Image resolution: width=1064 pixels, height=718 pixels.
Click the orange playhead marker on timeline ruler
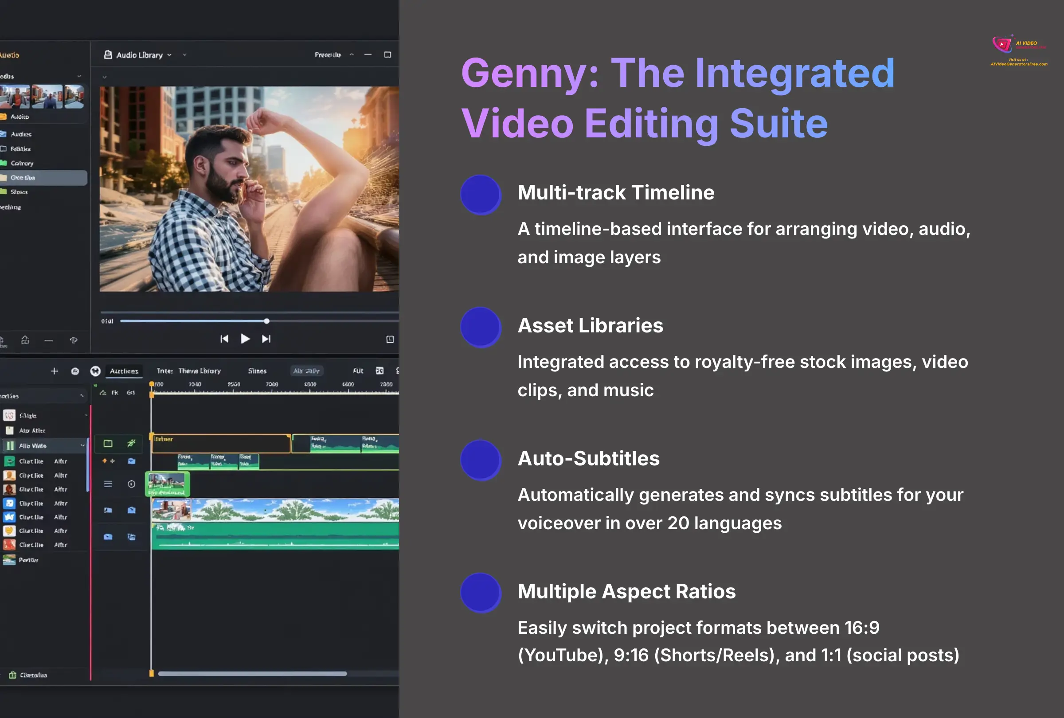pos(152,385)
